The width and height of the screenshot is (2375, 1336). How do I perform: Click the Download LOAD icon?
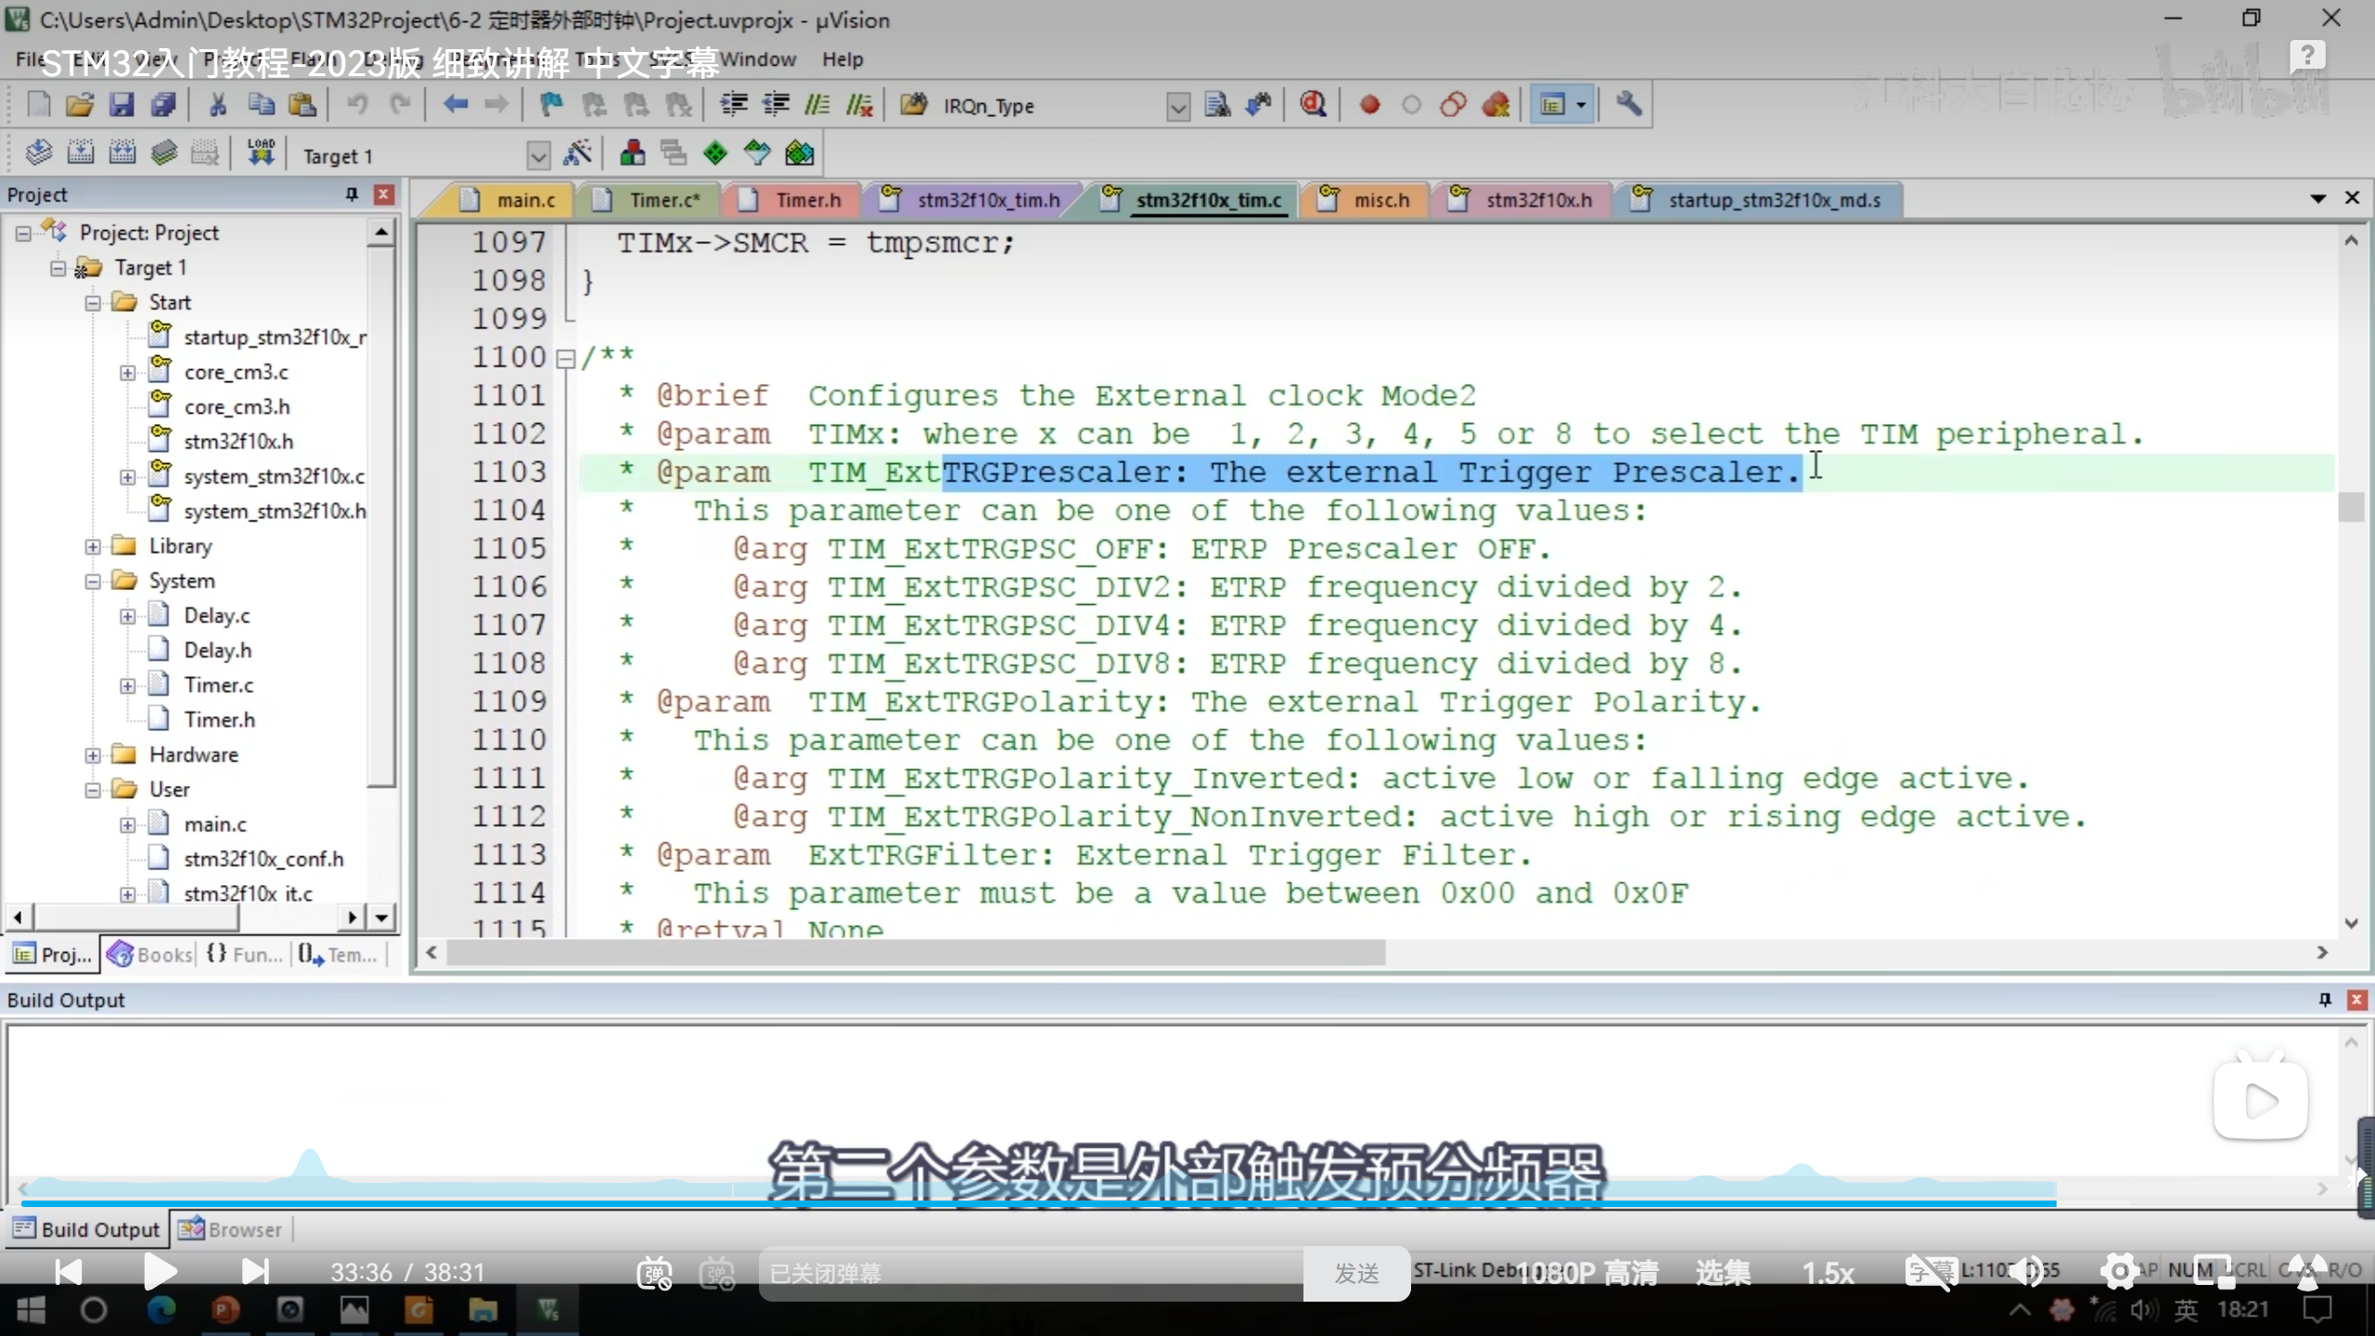pos(261,153)
